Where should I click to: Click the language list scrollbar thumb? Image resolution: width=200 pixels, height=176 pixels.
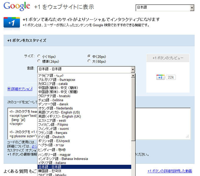(x=133, y=109)
